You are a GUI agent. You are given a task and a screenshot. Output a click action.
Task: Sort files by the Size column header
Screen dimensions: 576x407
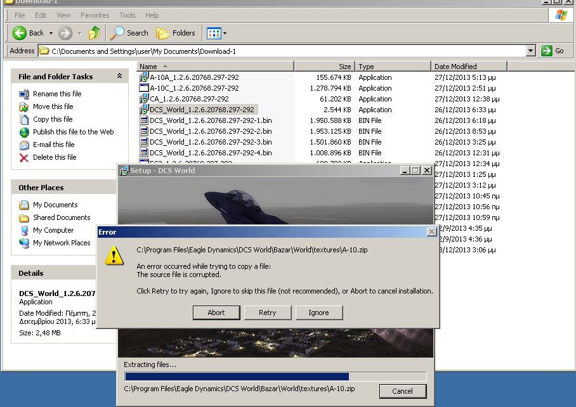325,67
